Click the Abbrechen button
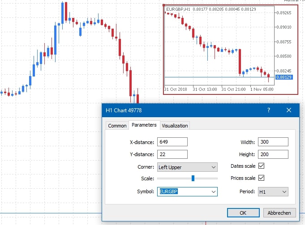Image resolution: width=305 pixels, height=225 pixels. click(279, 213)
